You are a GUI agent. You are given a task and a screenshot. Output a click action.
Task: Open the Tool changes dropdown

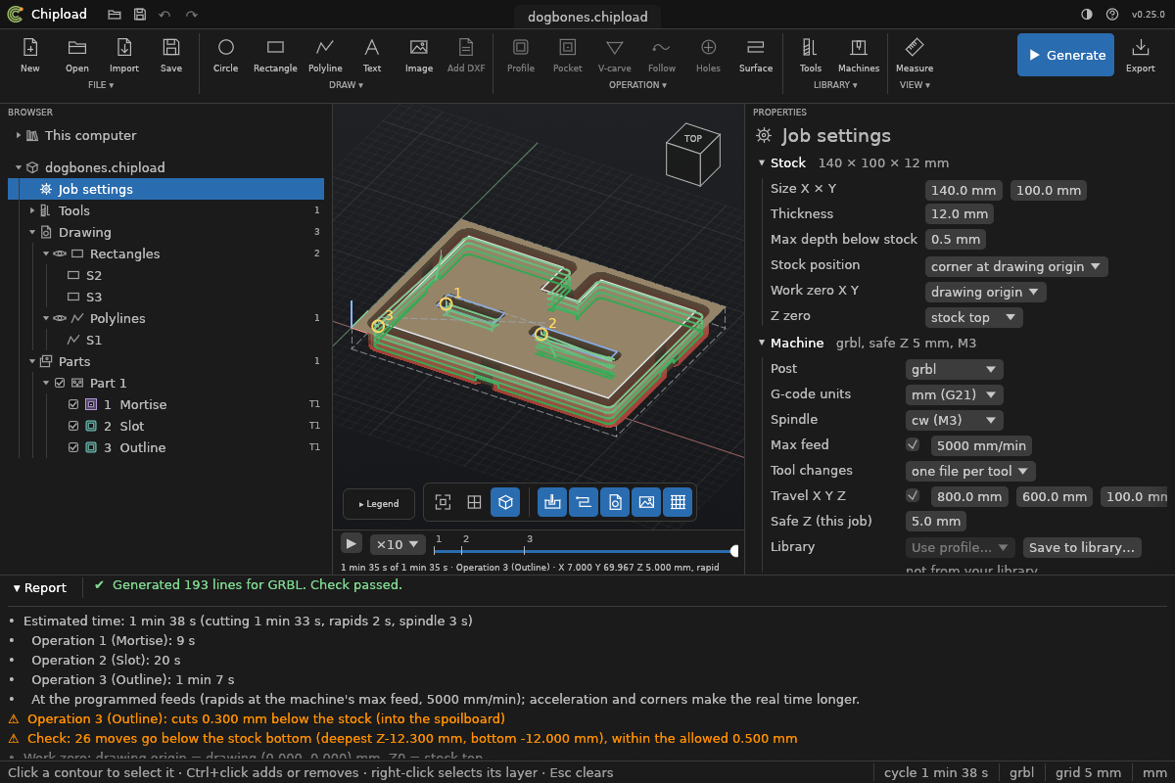click(x=970, y=471)
